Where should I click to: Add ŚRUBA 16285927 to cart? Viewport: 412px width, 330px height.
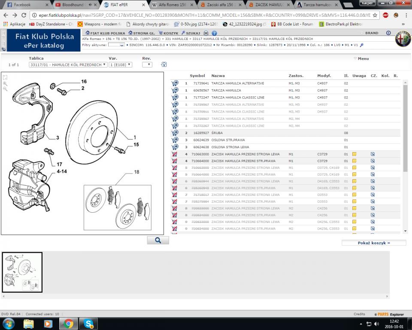[x=175, y=133]
